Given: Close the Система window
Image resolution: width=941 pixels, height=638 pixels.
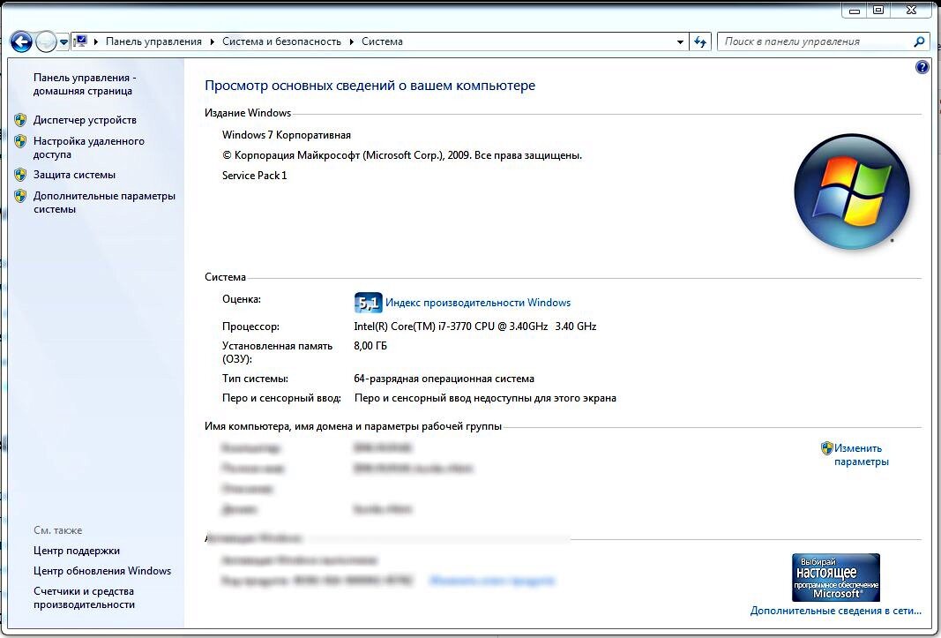Looking at the screenshot, I should [x=912, y=10].
